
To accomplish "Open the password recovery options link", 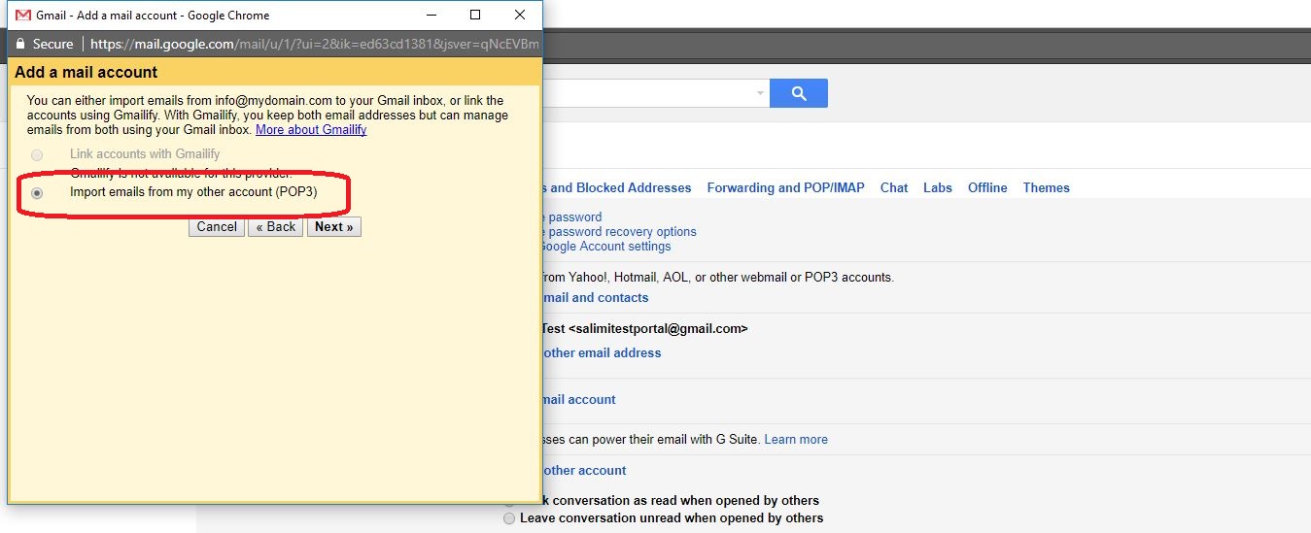I will point(618,231).
